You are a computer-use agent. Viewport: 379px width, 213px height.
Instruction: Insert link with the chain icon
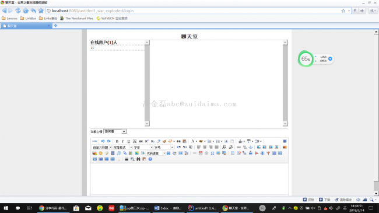pyautogui.click(x=239, y=147)
